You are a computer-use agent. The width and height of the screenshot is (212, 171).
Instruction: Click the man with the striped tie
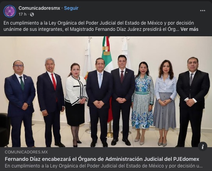click(x=193, y=102)
